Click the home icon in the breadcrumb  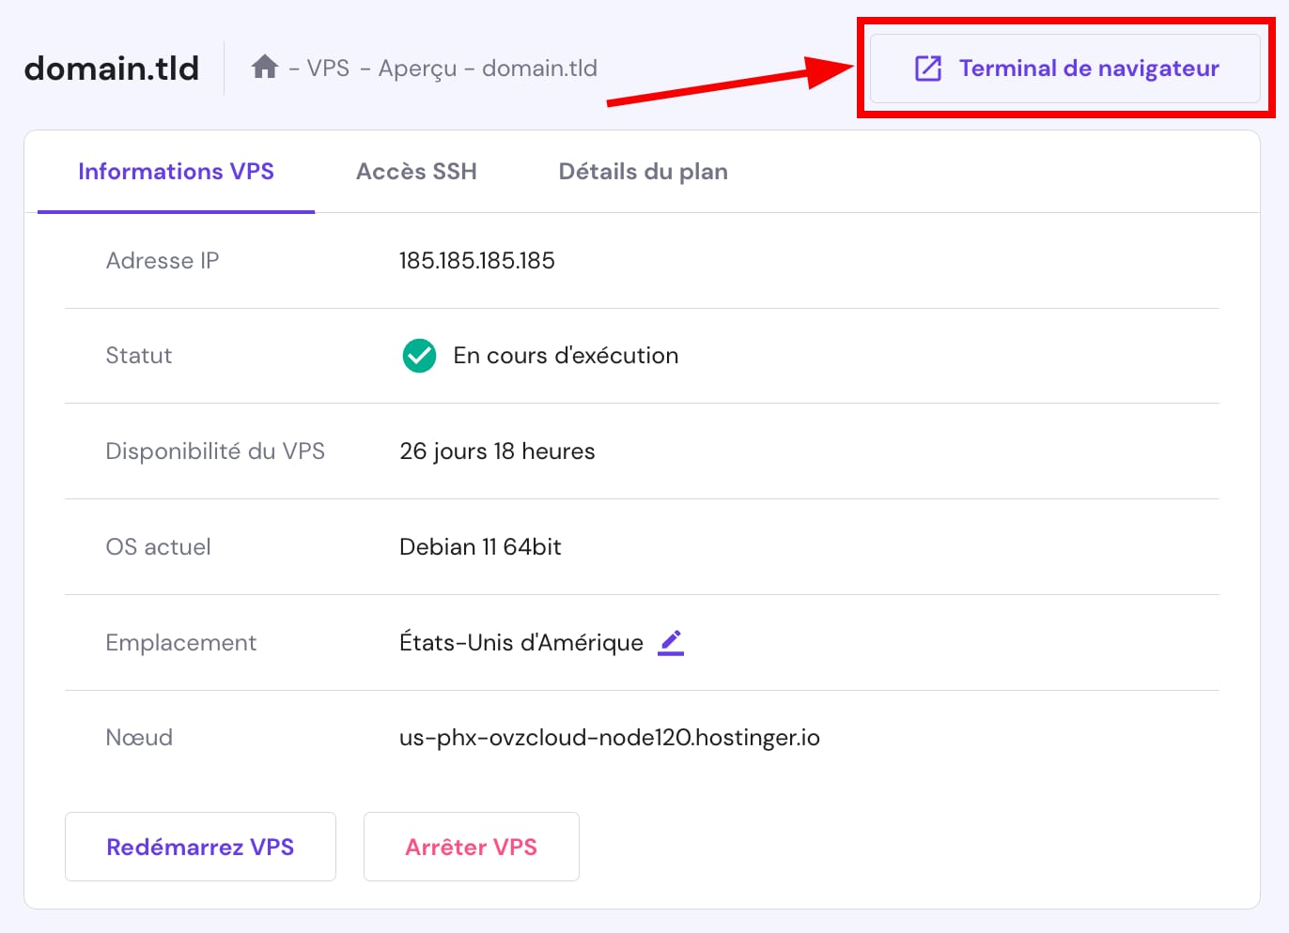264,67
